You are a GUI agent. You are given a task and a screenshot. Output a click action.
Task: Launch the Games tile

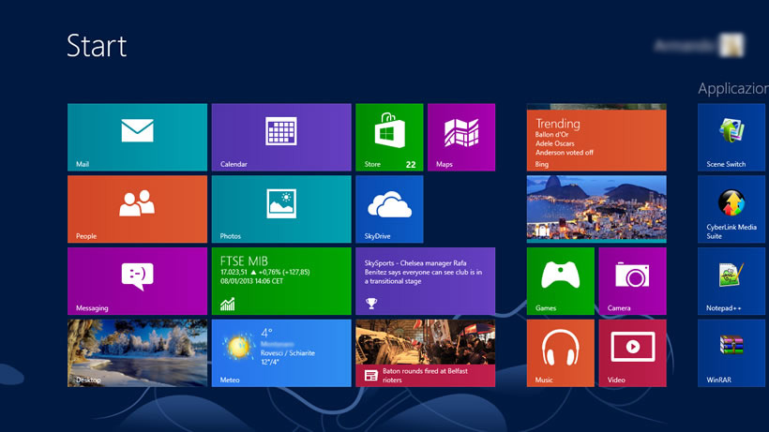561,281
